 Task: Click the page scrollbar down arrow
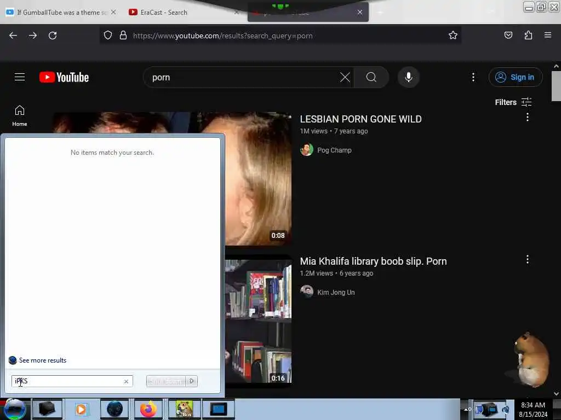coord(556,394)
